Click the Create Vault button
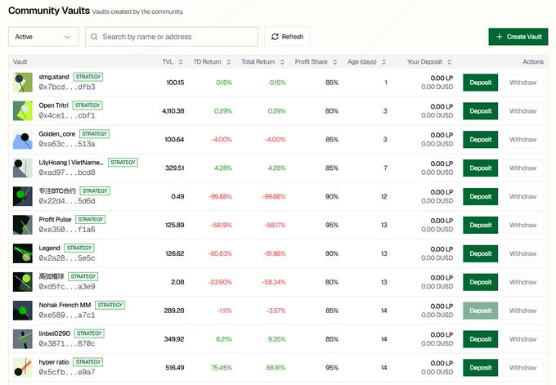Screen dimensions: 556x385 click(x=518, y=37)
